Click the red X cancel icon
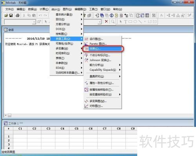196x156 pixels. click(x=106, y=21)
